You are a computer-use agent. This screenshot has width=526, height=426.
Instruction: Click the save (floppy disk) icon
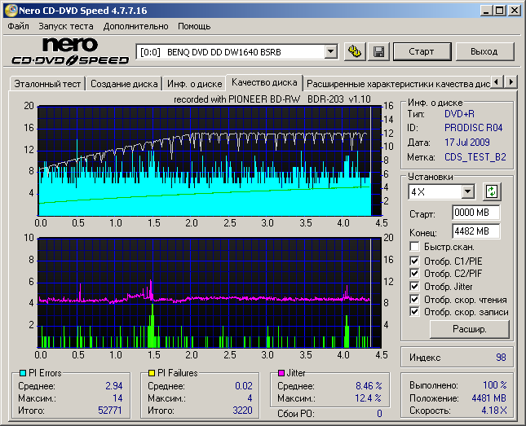click(378, 51)
